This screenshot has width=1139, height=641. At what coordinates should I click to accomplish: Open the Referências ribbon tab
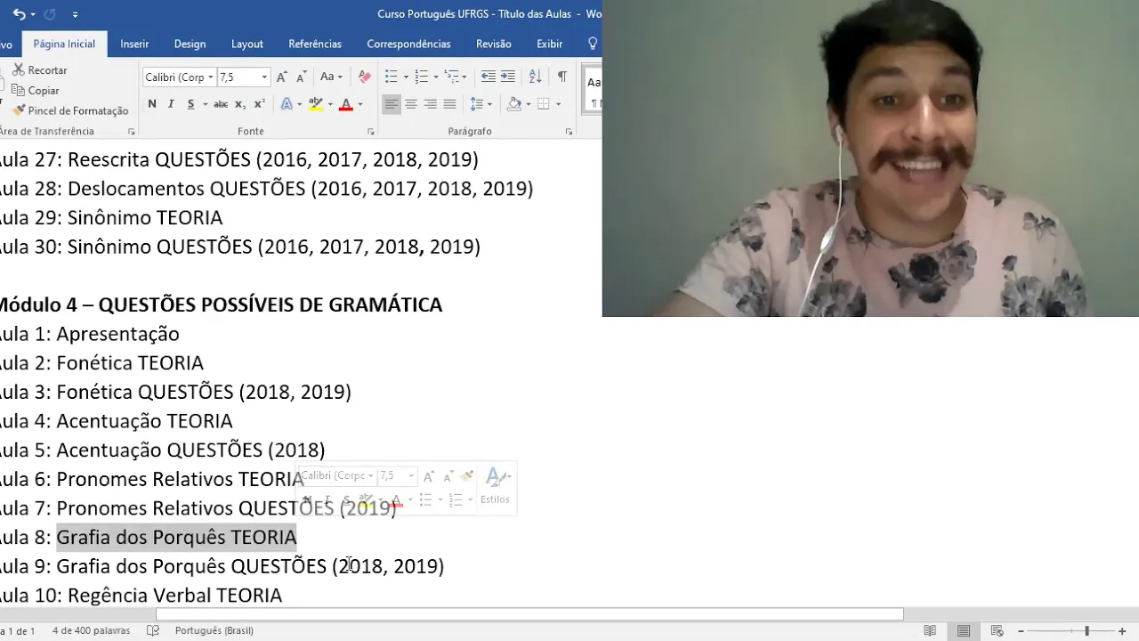pos(315,44)
